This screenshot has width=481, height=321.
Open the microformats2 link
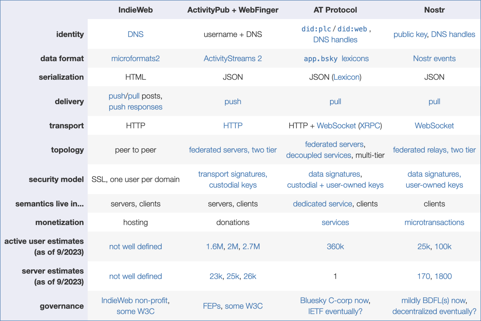click(135, 59)
